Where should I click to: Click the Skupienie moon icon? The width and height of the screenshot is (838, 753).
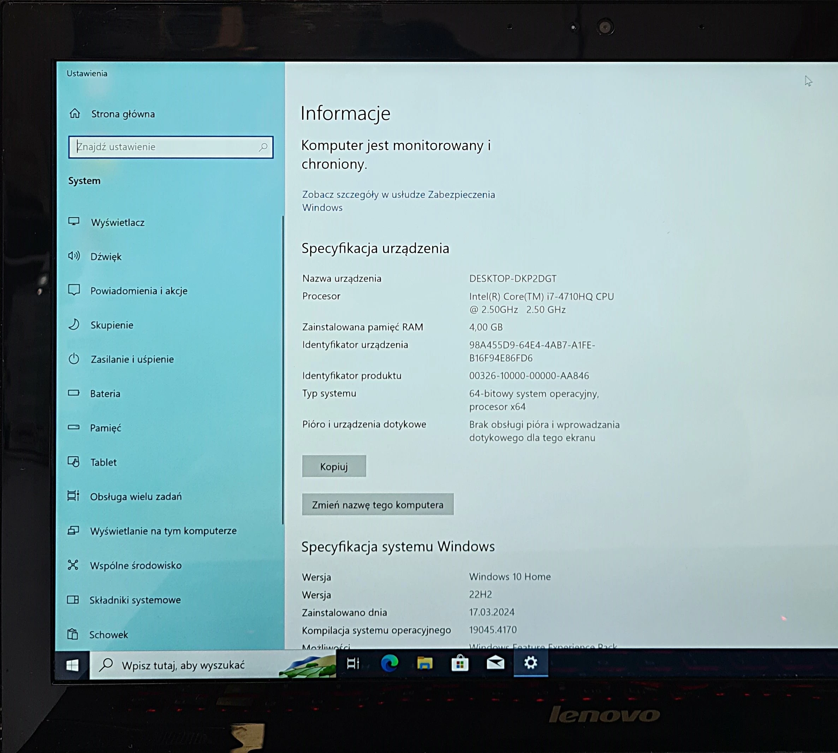point(73,324)
